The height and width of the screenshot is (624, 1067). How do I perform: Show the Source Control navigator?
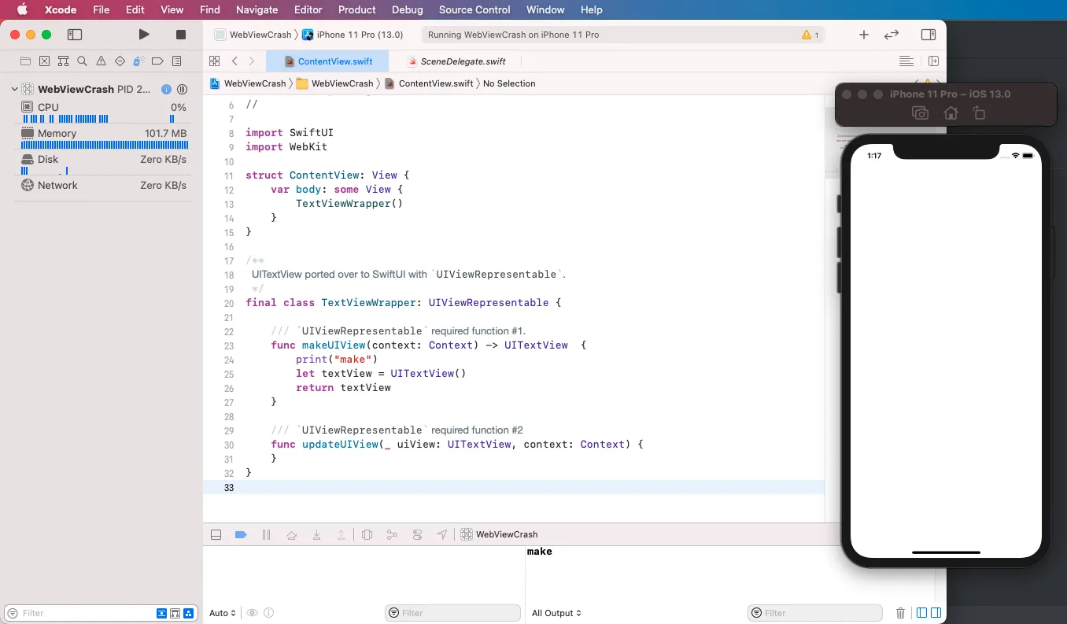44,61
